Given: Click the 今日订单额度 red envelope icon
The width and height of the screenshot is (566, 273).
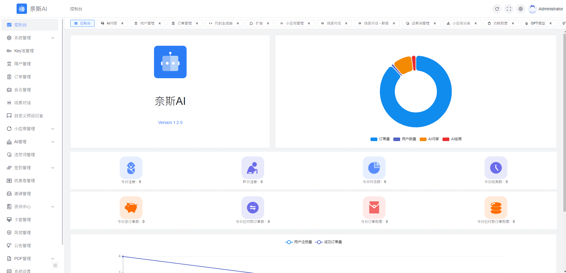Looking at the screenshot, I should point(374,207).
